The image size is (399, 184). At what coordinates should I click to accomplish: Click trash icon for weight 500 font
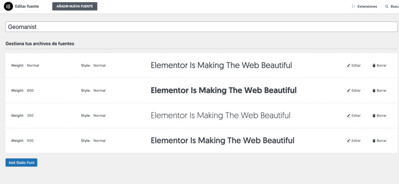[x=374, y=141]
